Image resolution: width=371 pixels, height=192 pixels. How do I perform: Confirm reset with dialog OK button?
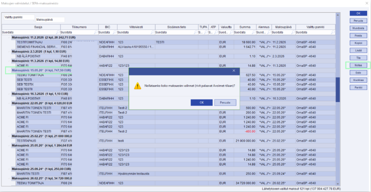(x=201, y=103)
